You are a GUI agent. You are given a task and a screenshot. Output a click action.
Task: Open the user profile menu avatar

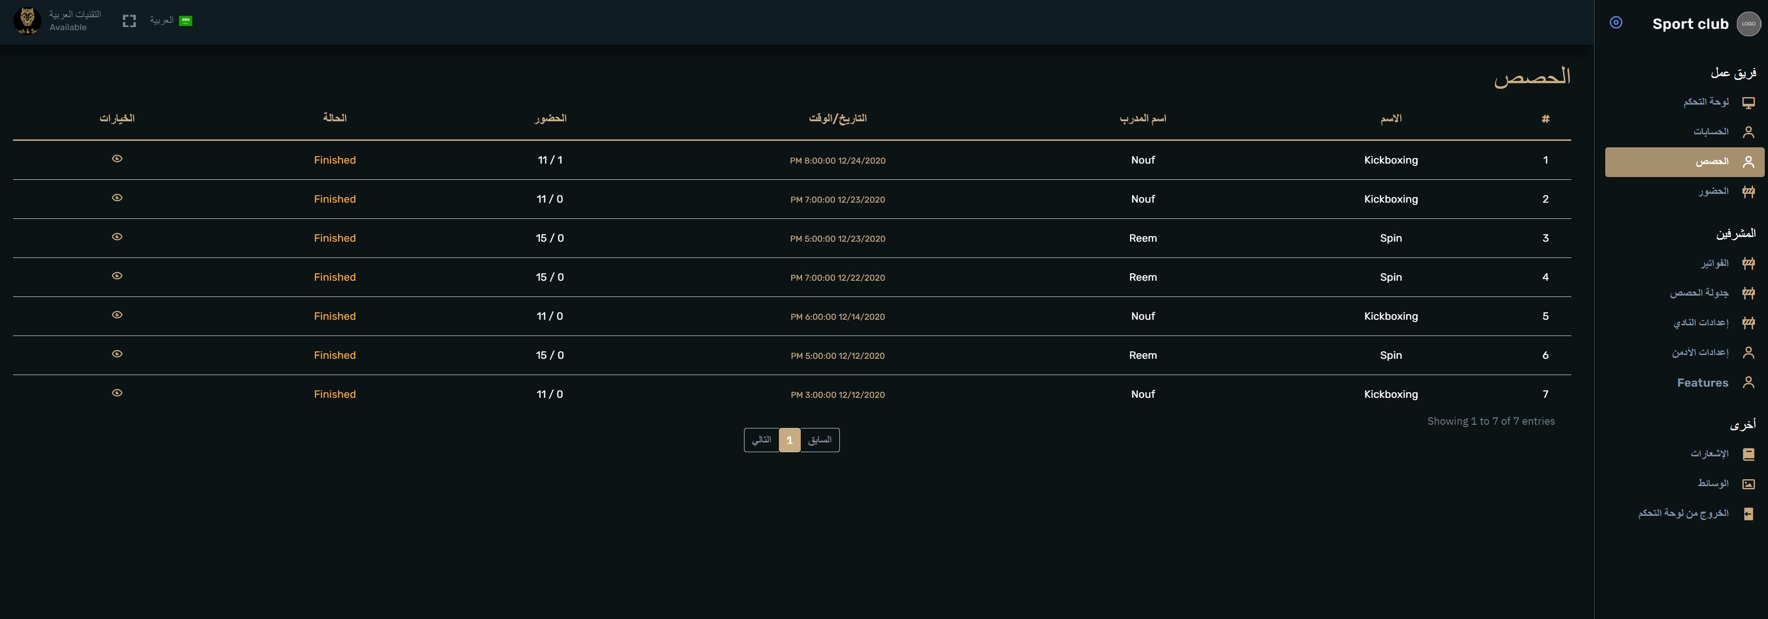pos(27,20)
